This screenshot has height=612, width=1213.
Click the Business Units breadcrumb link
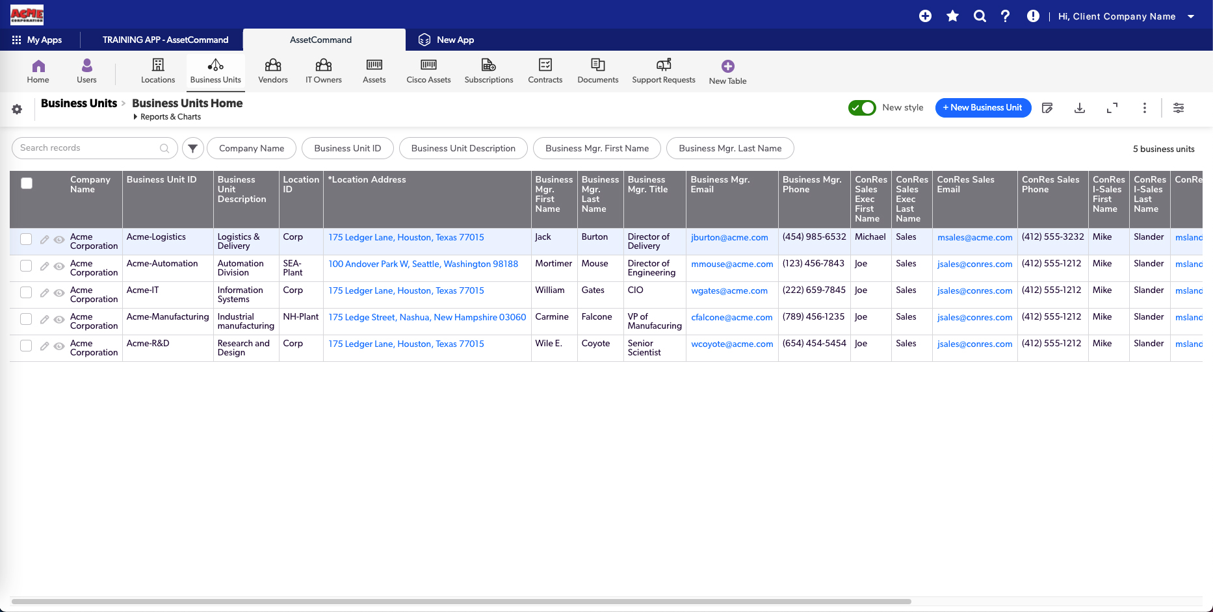tap(79, 103)
